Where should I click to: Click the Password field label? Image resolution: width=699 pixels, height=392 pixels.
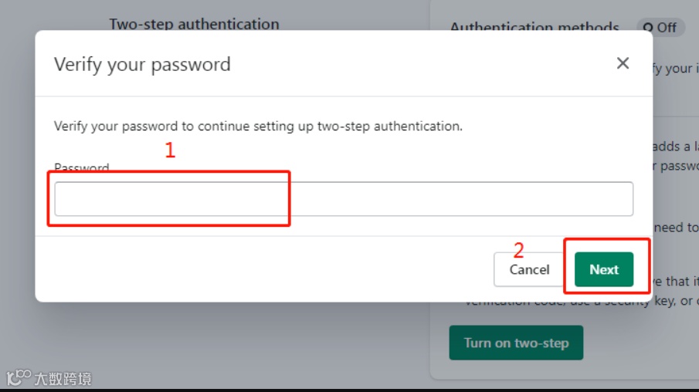tap(82, 167)
